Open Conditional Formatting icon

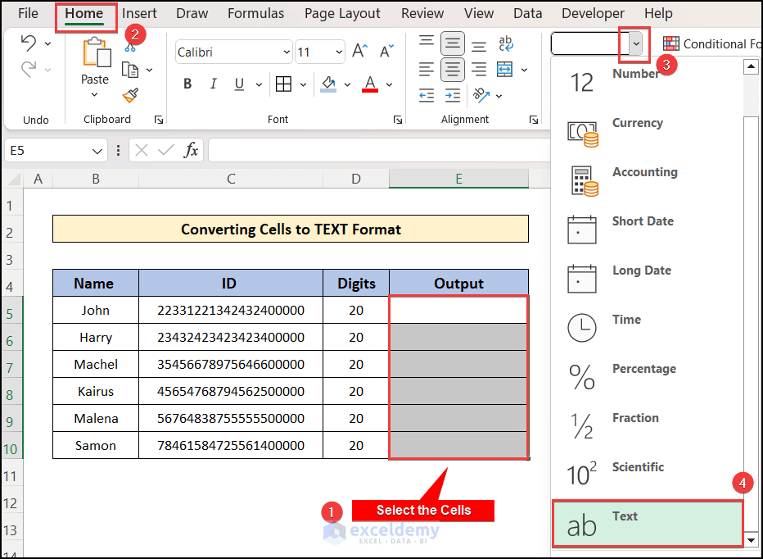671,44
